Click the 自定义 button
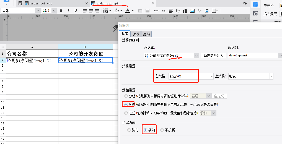 pos(219,96)
